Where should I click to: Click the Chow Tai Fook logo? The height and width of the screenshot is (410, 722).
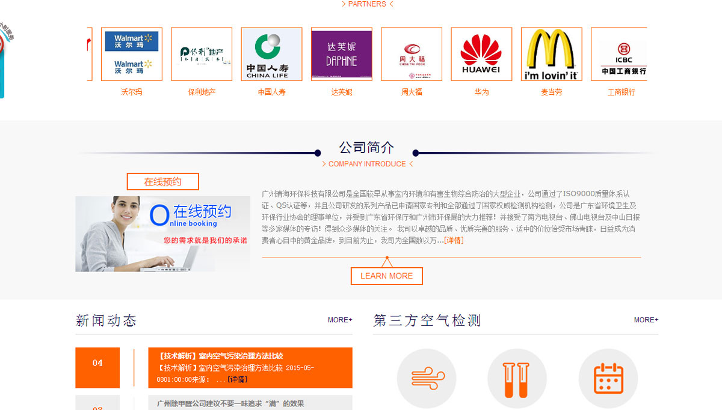(x=412, y=54)
